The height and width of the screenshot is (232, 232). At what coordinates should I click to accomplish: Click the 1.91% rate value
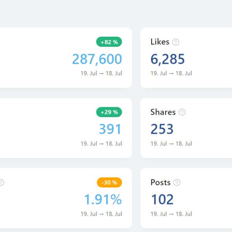point(103,200)
